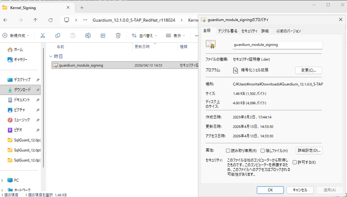The height and width of the screenshot is (197, 347).
Task: Click the certificate icon of guardium_module_signing file
Action: tap(55, 65)
